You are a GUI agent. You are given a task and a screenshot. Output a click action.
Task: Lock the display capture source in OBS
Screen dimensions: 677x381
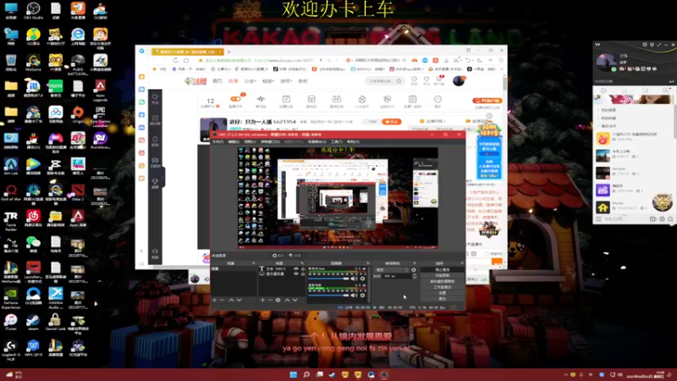click(x=303, y=273)
